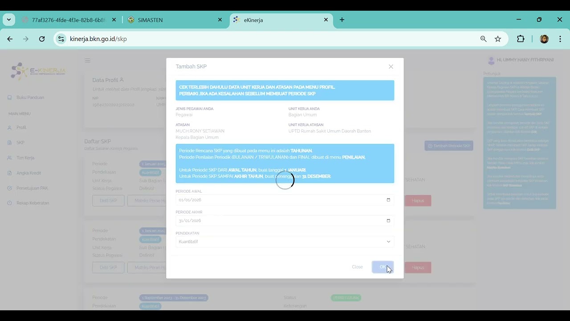The width and height of the screenshot is (570, 321).
Task: Open the browser tab search dropdown
Action: 9,20
